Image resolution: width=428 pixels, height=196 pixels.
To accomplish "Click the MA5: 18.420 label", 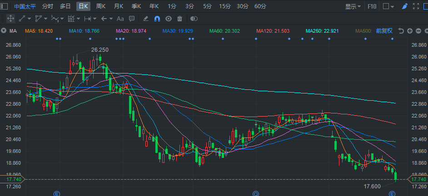I will click(39, 31).
